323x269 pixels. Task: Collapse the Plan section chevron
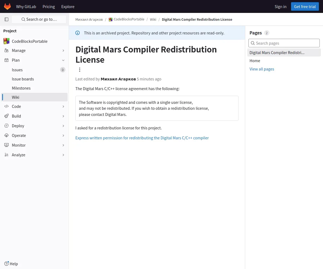click(63, 60)
